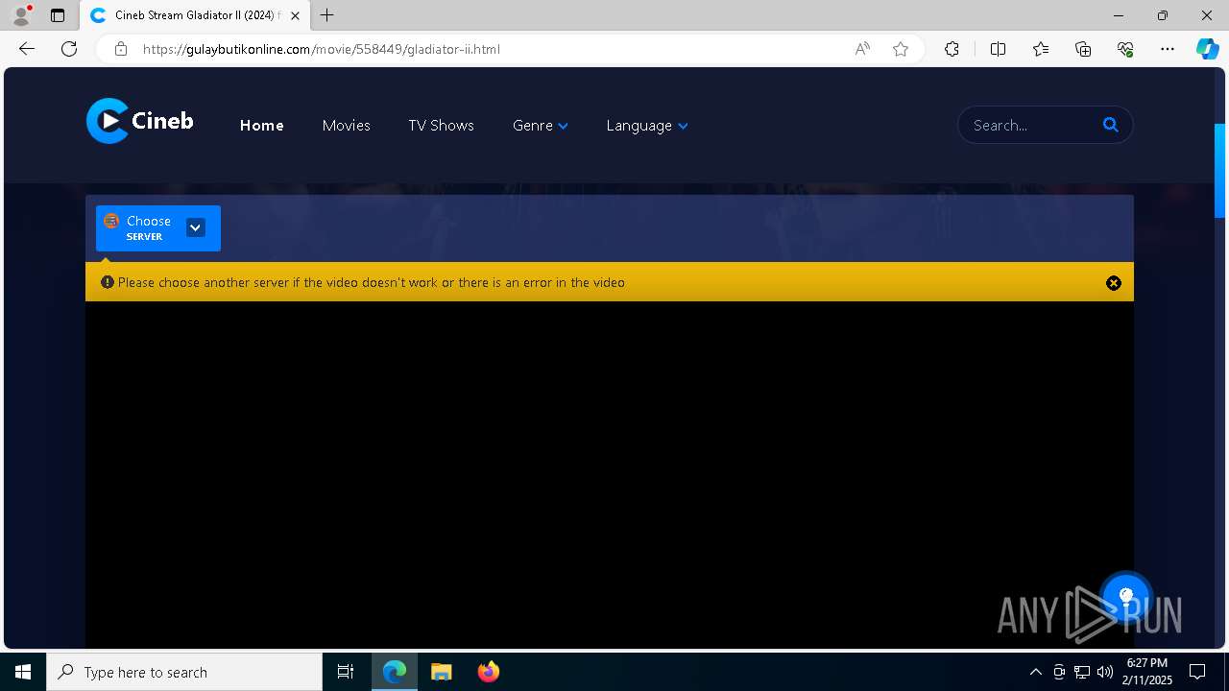Refresh the current page
This screenshot has width=1229, height=691.
tap(69, 49)
